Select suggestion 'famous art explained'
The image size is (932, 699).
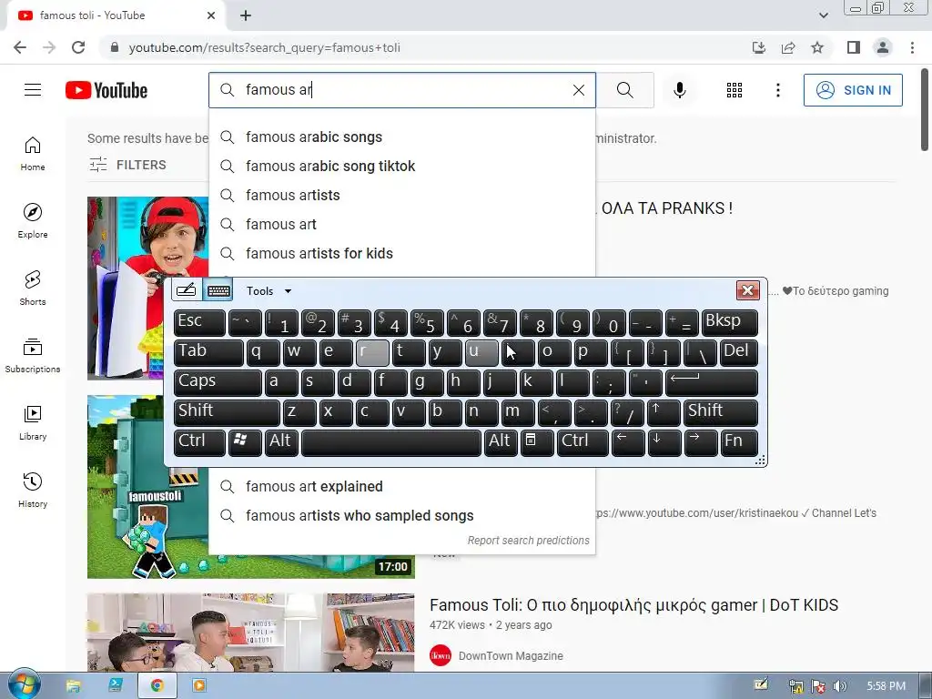point(401,487)
